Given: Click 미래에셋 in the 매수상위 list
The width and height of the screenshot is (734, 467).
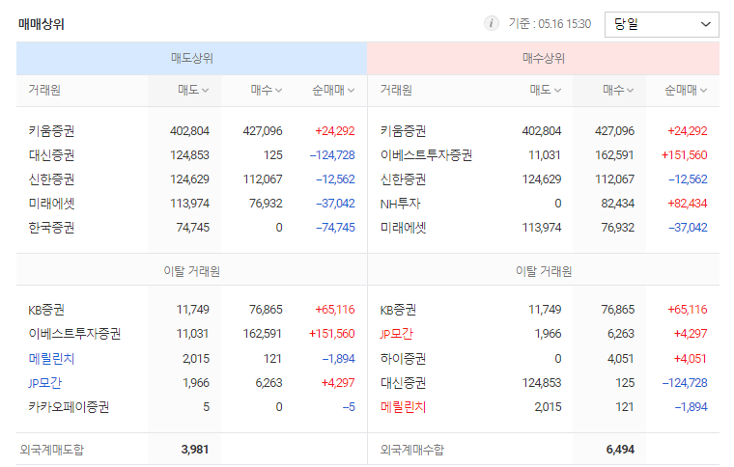Looking at the screenshot, I should (x=403, y=228).
